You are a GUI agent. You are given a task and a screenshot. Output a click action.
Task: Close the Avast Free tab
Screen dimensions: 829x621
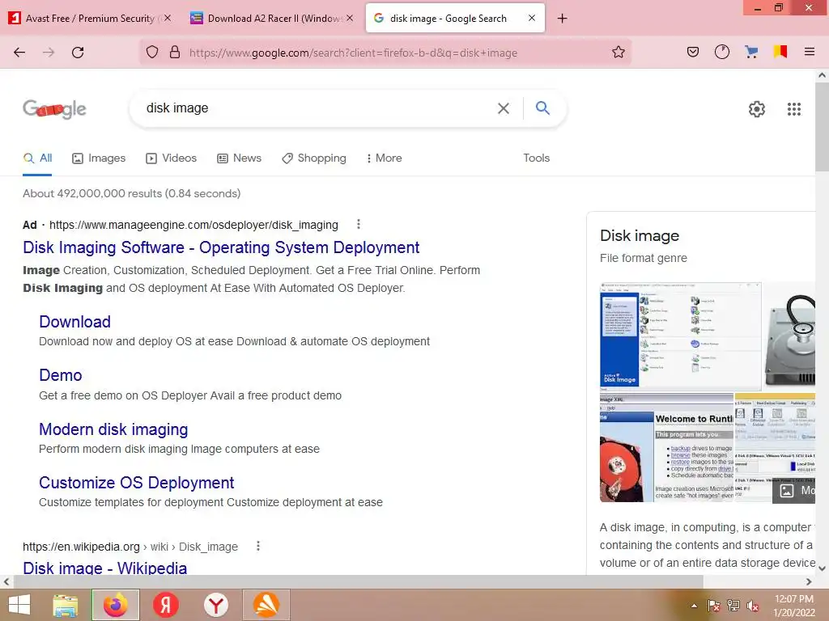click(168, 18)
